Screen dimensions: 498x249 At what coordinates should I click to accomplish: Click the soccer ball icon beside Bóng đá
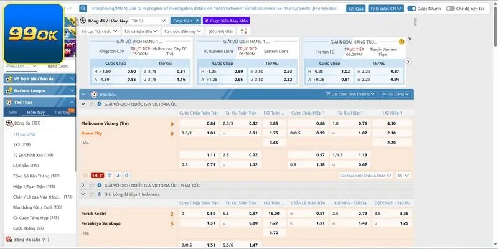click(8, 123)
